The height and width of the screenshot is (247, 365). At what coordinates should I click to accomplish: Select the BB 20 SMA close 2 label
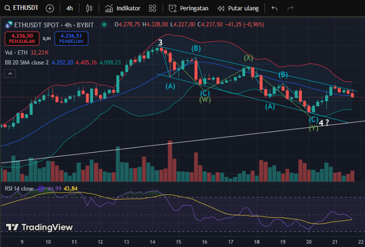click(27, 63)
